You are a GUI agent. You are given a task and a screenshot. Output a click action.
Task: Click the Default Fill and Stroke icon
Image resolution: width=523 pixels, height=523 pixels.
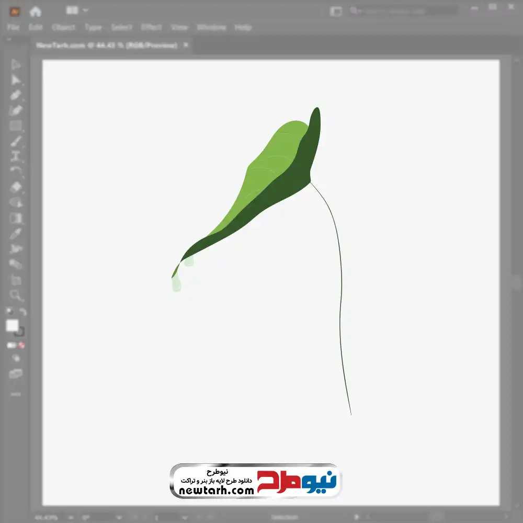click(9, 312)
